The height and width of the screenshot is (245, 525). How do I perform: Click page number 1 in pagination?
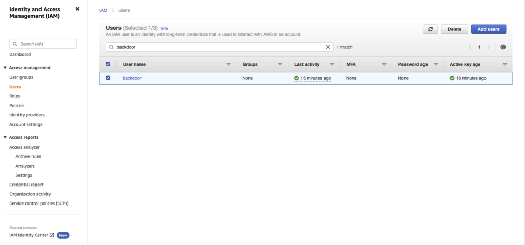point(479,47)
